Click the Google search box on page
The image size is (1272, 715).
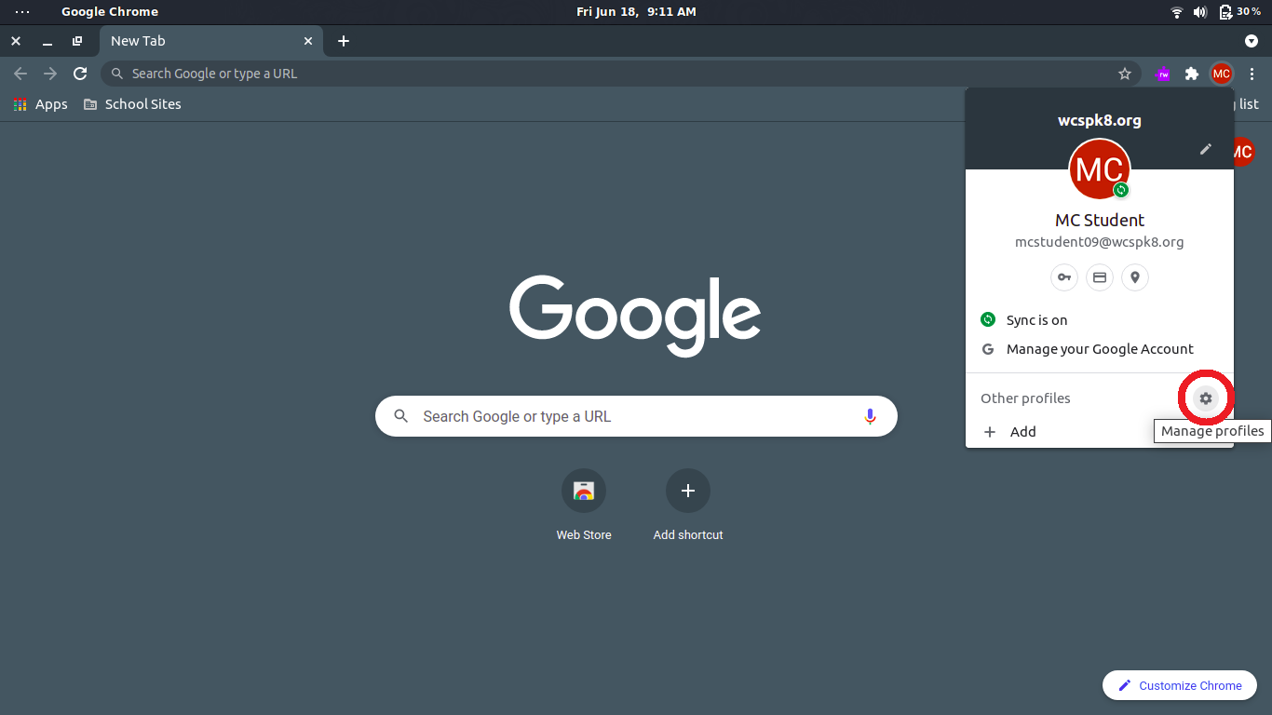(636, 416)
